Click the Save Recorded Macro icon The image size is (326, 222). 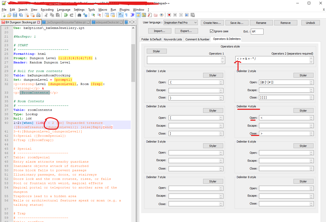click(192, 15)
